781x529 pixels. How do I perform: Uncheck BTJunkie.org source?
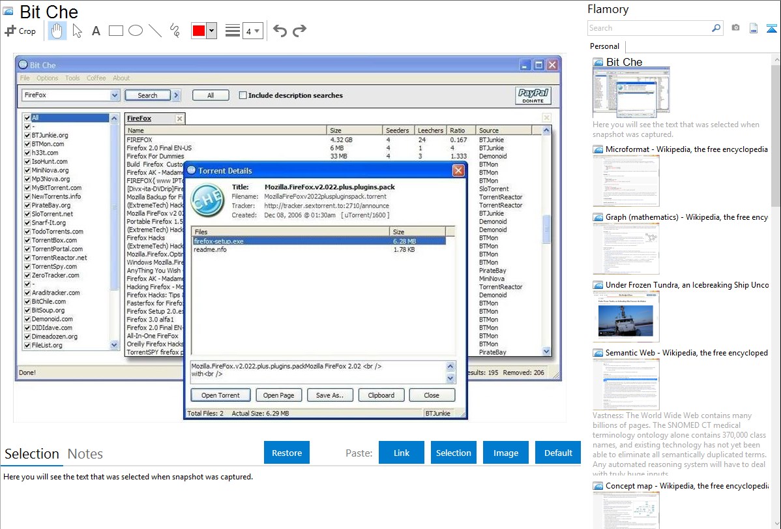[x=27, y=135]
